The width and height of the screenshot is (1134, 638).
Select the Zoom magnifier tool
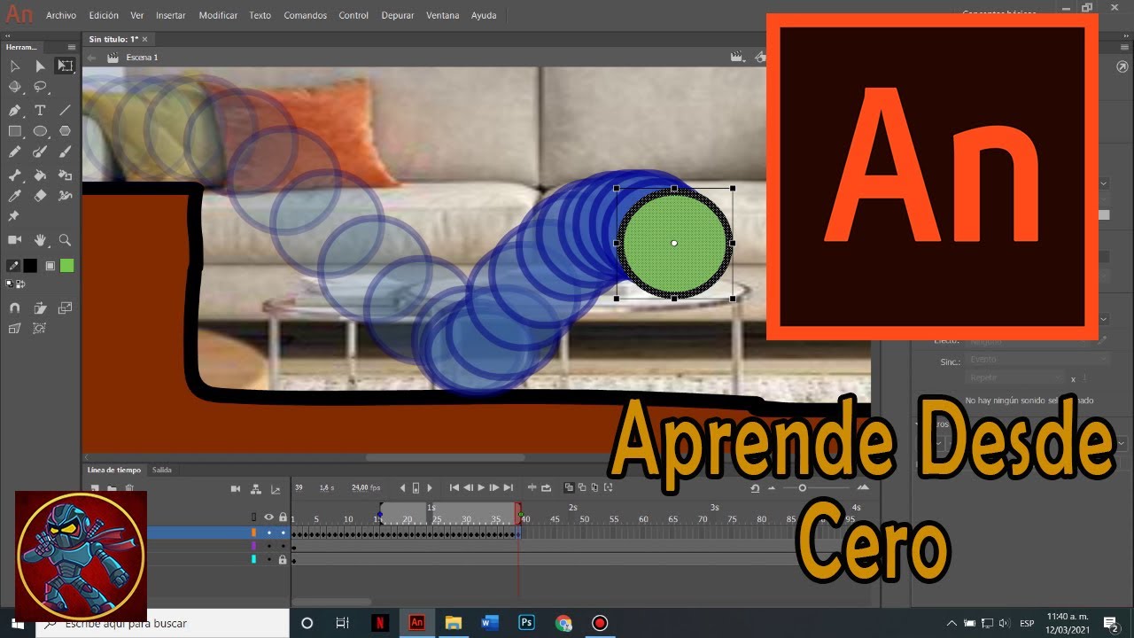[65, 240]
